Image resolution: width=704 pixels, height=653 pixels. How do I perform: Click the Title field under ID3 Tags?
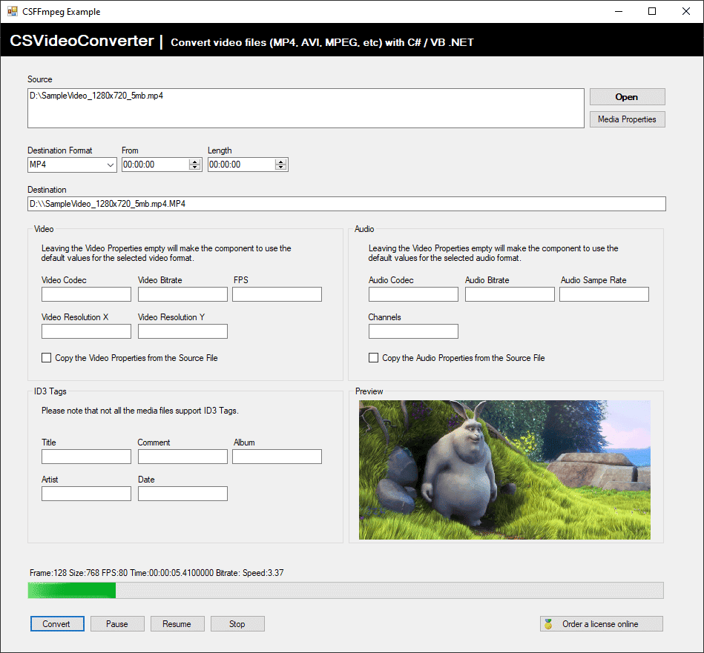coord(86,456)
